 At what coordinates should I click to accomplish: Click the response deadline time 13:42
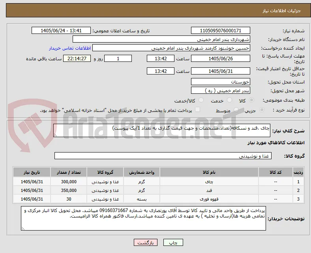point(161,58)
